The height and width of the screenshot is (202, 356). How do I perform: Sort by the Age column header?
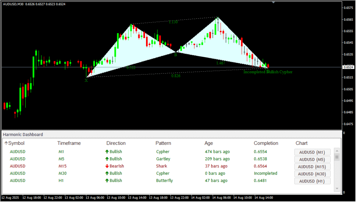[209, 143]
